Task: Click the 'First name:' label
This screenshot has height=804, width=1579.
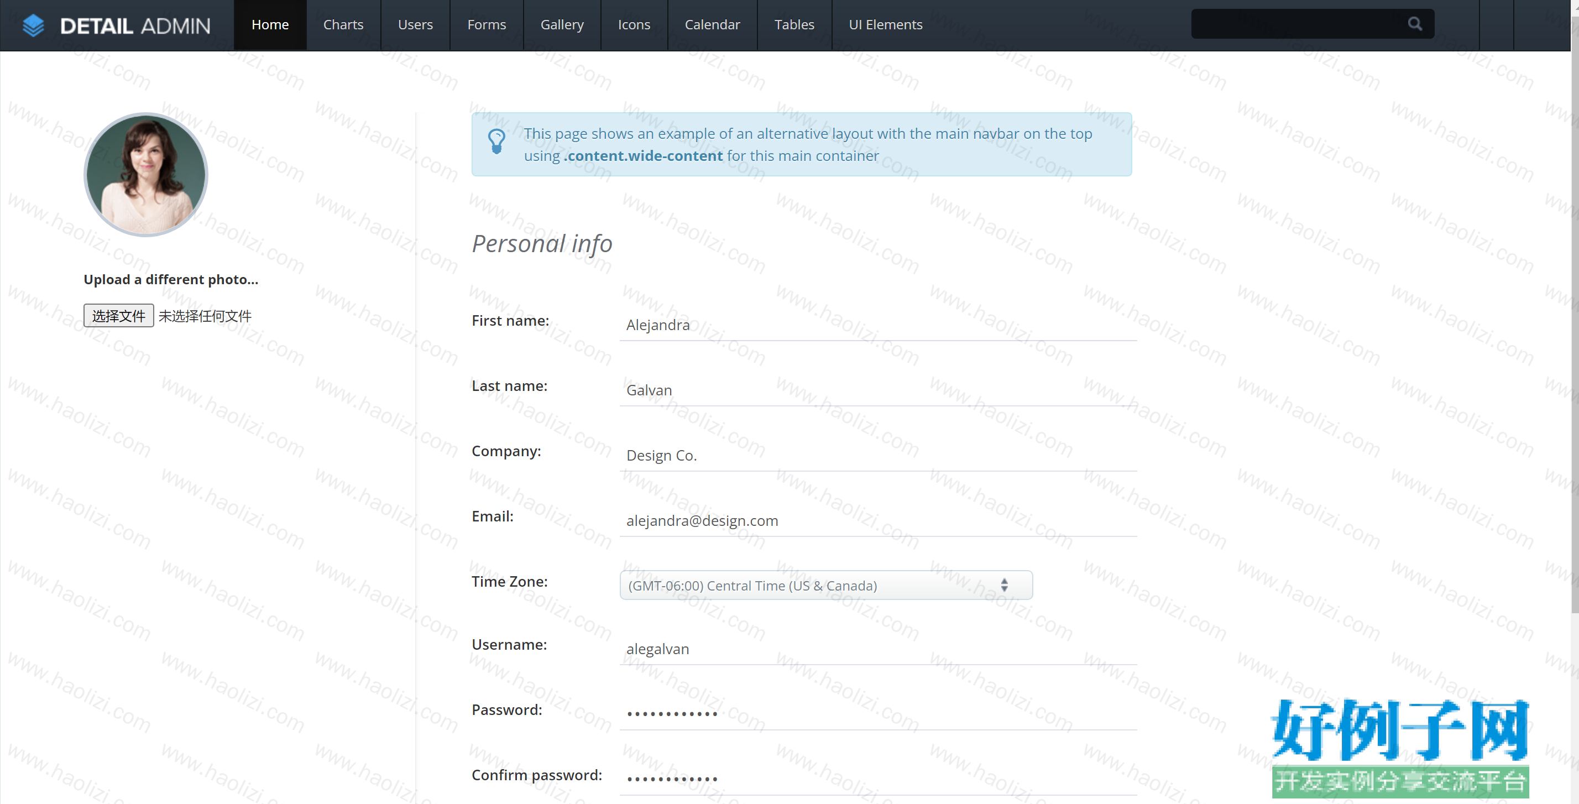Action: (x=510, y=321)
